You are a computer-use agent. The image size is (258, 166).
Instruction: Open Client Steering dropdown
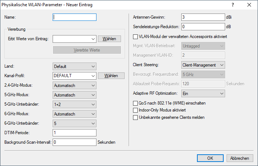(203, 65)
